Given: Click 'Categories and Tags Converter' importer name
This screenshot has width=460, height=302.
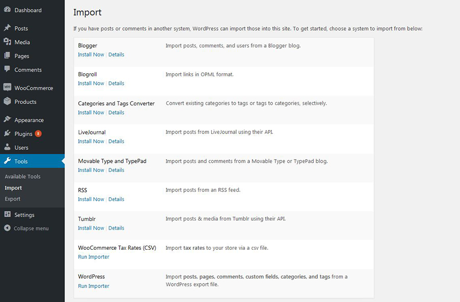Looking at the screenshot, I should [116, 103].
